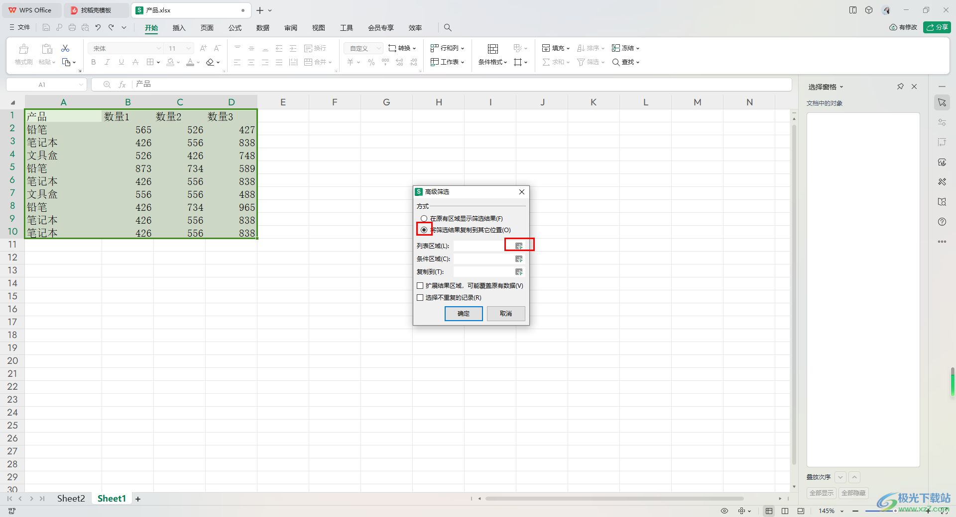This screenshot has width=956, height=517.
Task: Open the number format dropdown
Action: [379, 48]
